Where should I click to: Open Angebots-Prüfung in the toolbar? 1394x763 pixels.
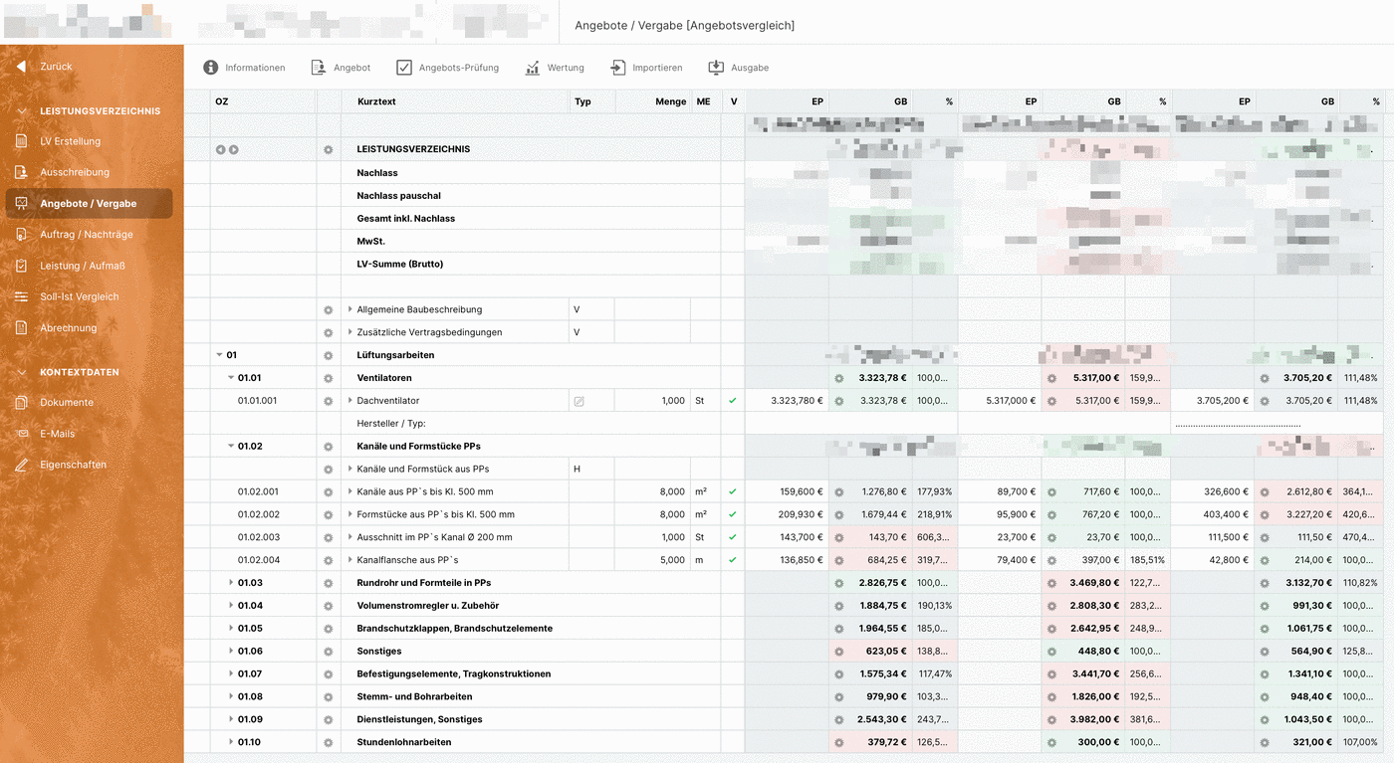[447, 68]
